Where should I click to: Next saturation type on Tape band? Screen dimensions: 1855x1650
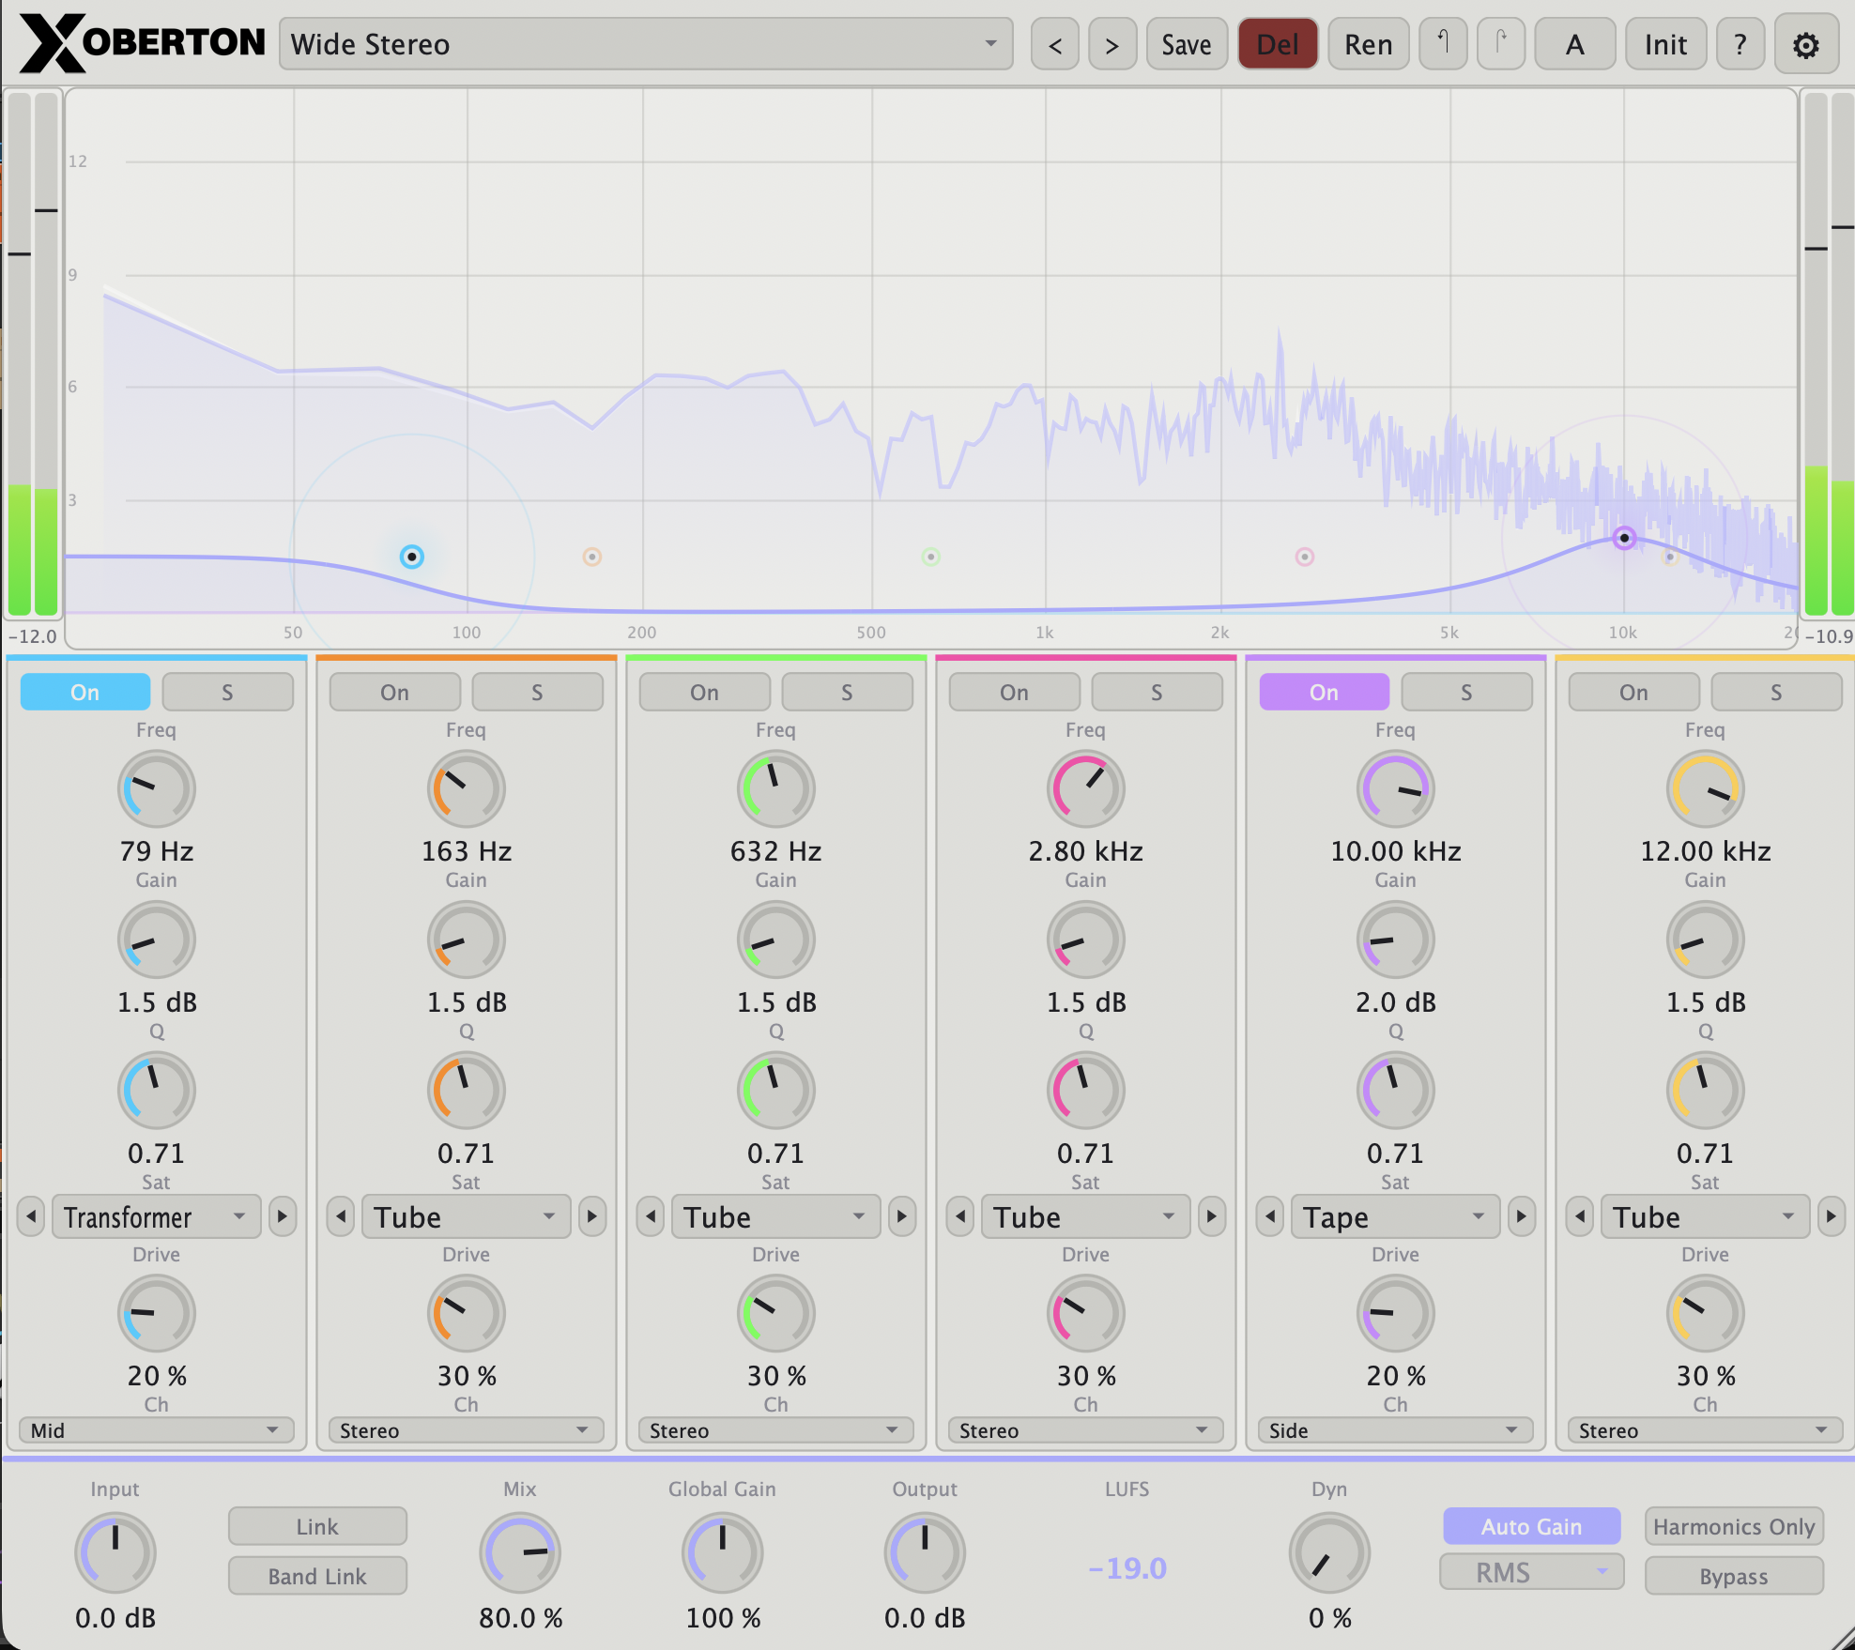click(1522, 1216)
